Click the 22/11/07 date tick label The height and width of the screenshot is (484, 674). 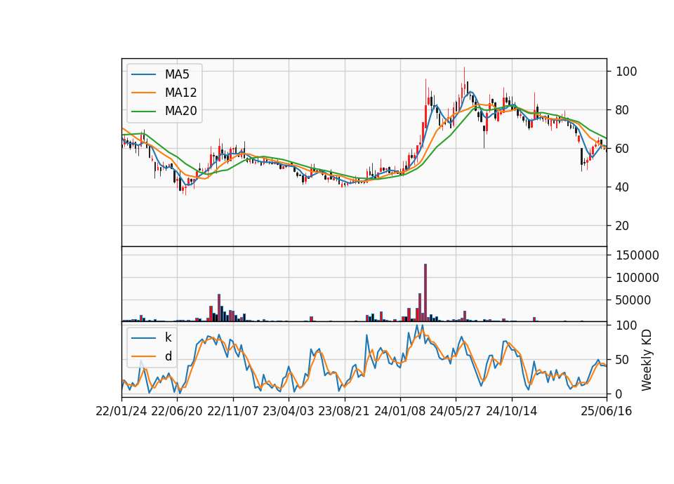[x=233, y=411]
